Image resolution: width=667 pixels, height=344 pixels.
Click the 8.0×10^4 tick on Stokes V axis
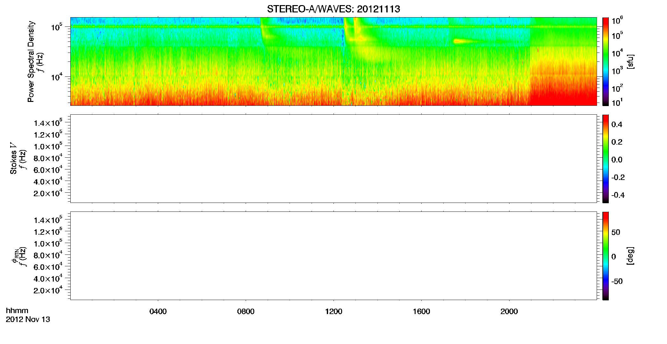[x=48, y=158]
